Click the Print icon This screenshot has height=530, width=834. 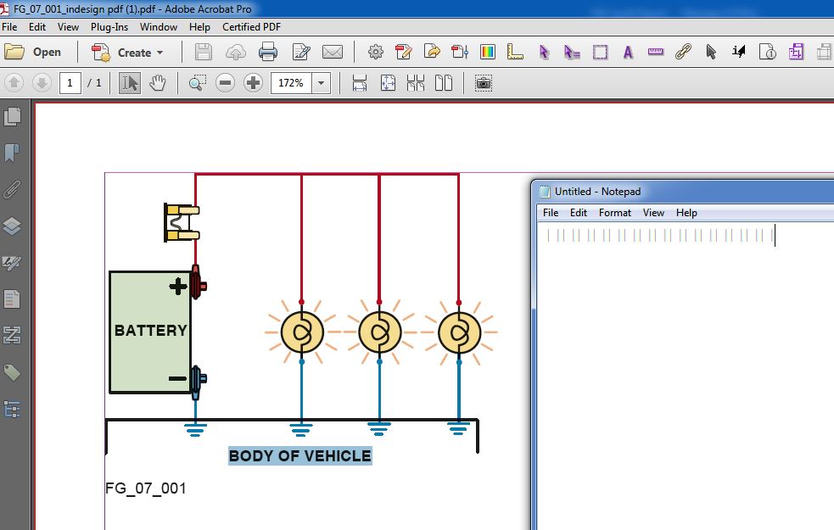[268, 52]
